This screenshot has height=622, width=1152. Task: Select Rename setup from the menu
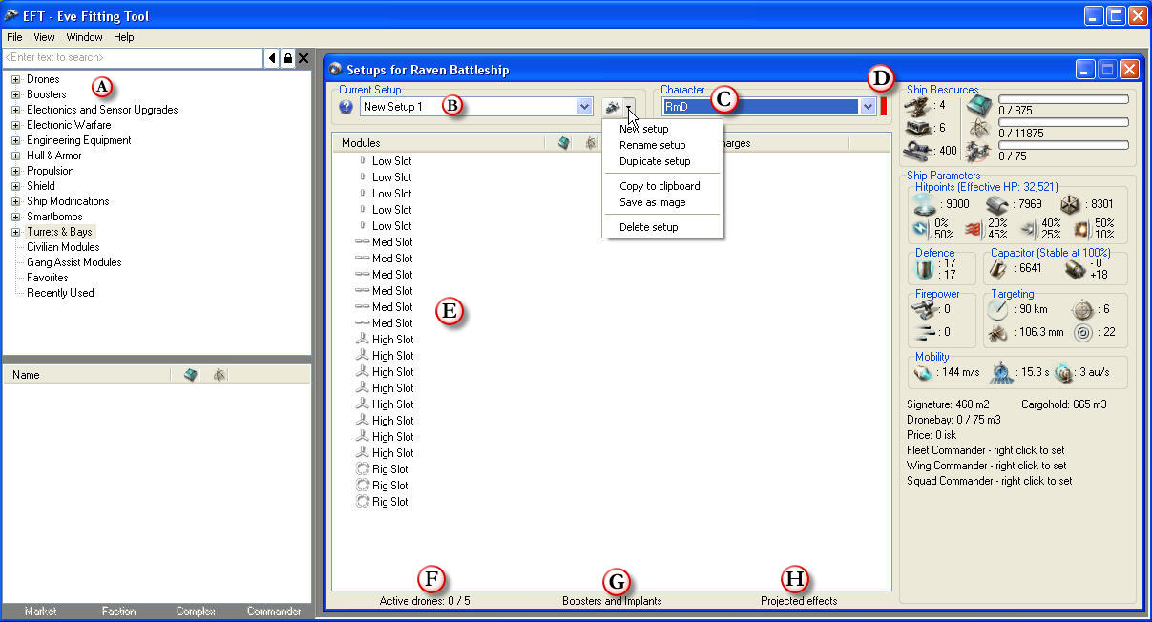point(652,145)
